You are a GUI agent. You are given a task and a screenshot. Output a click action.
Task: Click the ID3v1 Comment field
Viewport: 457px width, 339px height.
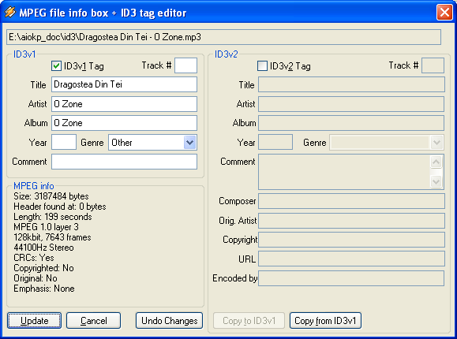pos(125,162)
